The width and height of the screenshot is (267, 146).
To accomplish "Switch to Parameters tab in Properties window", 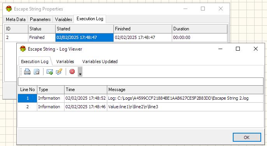I will [x=40, y=19].
